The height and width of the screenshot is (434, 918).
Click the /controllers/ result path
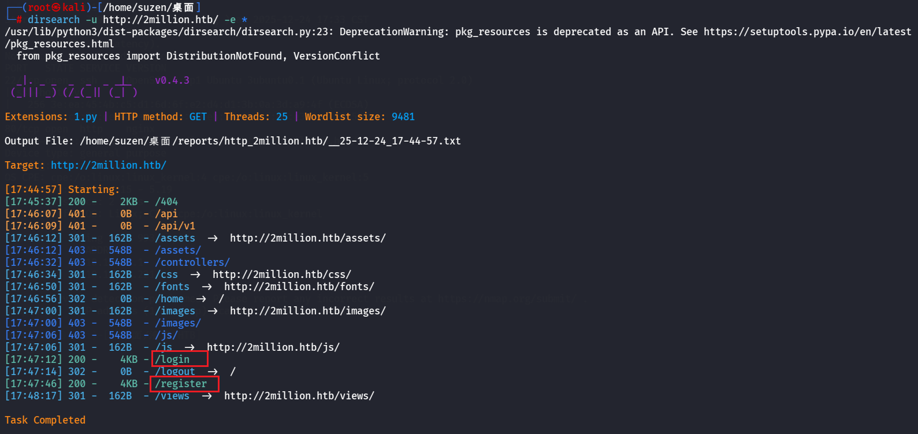192,262
